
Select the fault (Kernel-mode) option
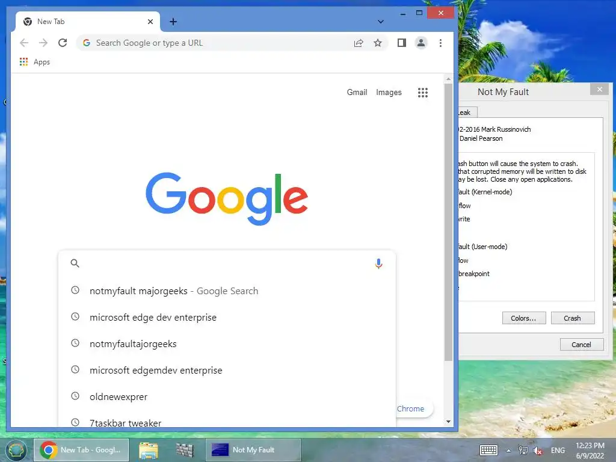485,192
